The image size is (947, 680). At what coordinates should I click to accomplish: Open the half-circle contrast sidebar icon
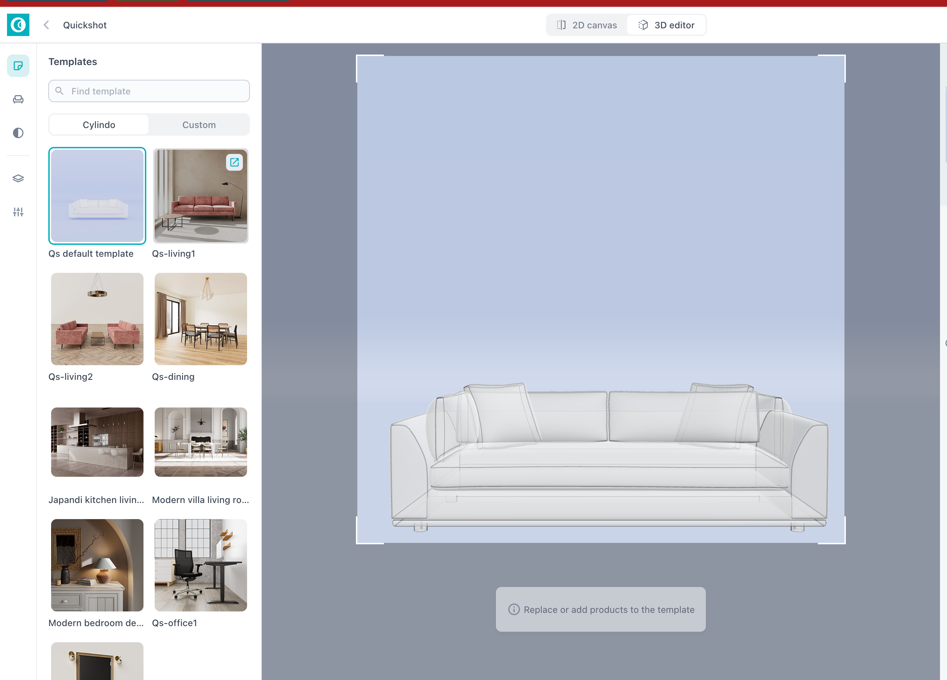(x=18, y=133)
